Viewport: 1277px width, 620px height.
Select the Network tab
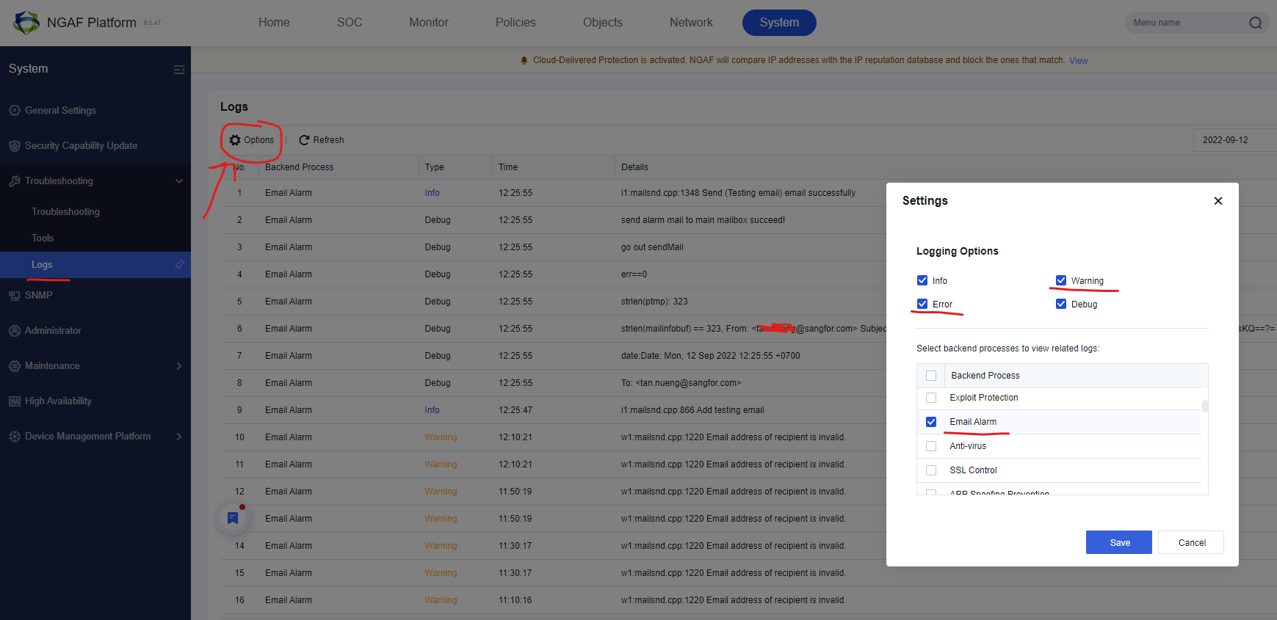tap(691, 23)
